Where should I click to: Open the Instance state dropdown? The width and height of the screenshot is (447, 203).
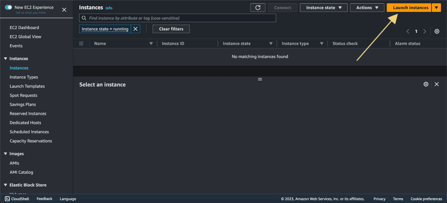(324, 8)
